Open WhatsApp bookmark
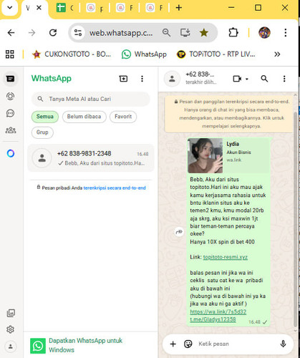300x358 pixels. click(144, 54)
